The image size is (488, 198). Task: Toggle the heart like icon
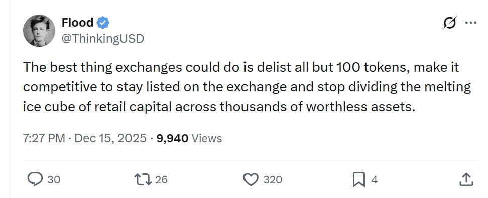pyautogui.click(x=251, y=179)
